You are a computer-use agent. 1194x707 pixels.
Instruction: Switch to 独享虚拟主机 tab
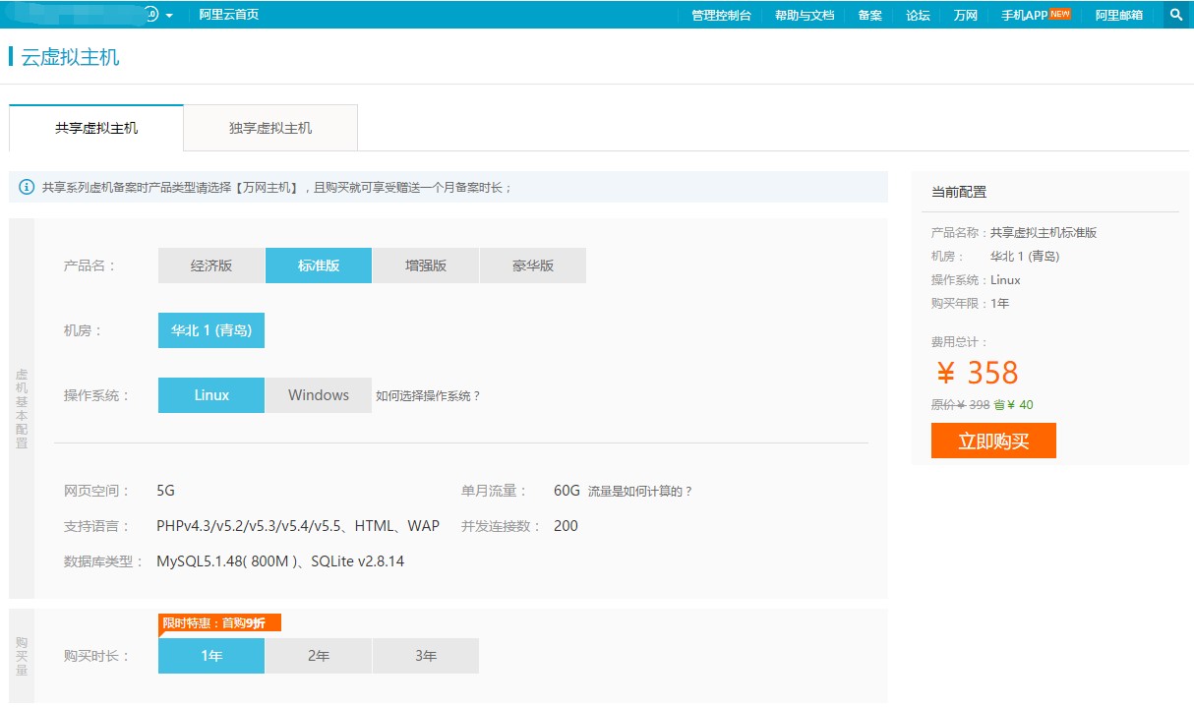coord(270,128)
